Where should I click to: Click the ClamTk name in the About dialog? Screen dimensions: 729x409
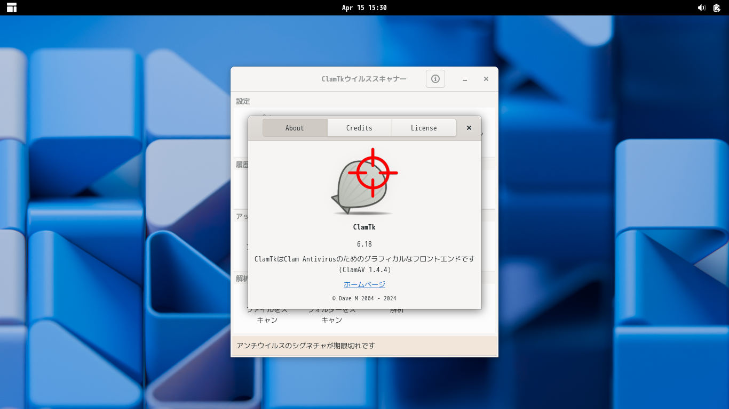(364, 227)
